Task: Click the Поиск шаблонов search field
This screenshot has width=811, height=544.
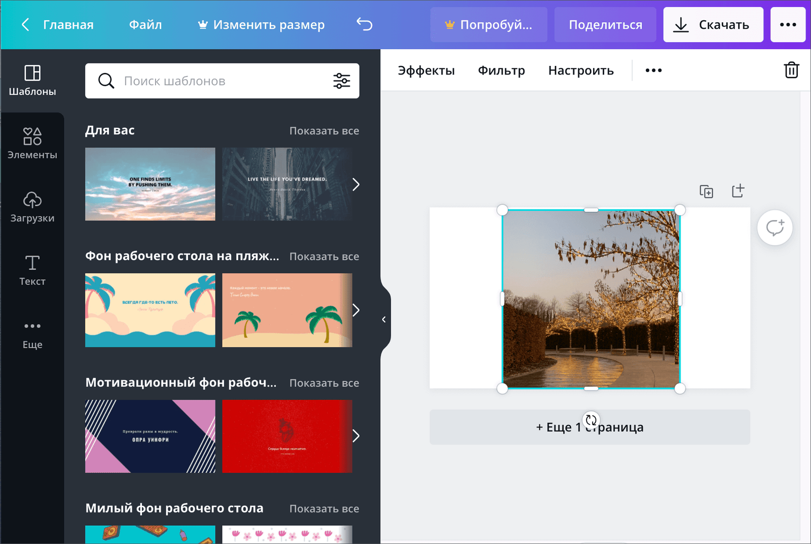Action: [x=223, y=81]
